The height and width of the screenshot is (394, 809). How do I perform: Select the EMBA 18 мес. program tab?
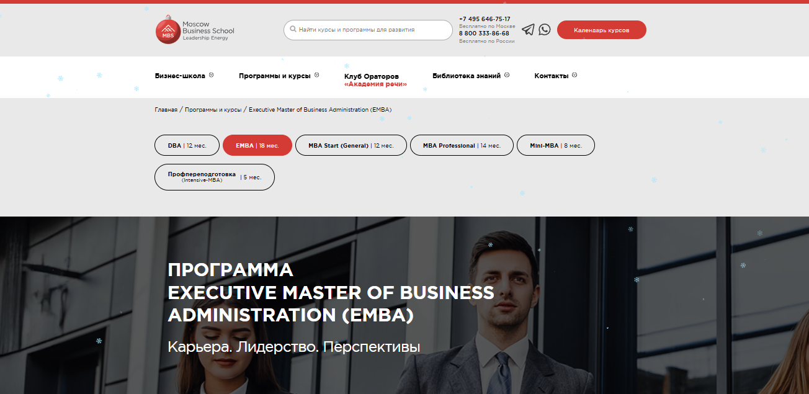pyautogui.click(x=257, y=145)
